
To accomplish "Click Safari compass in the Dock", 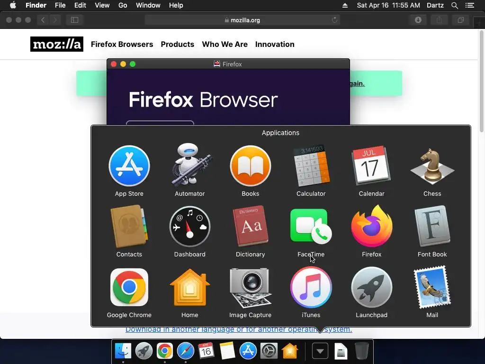I will (186, 351).
